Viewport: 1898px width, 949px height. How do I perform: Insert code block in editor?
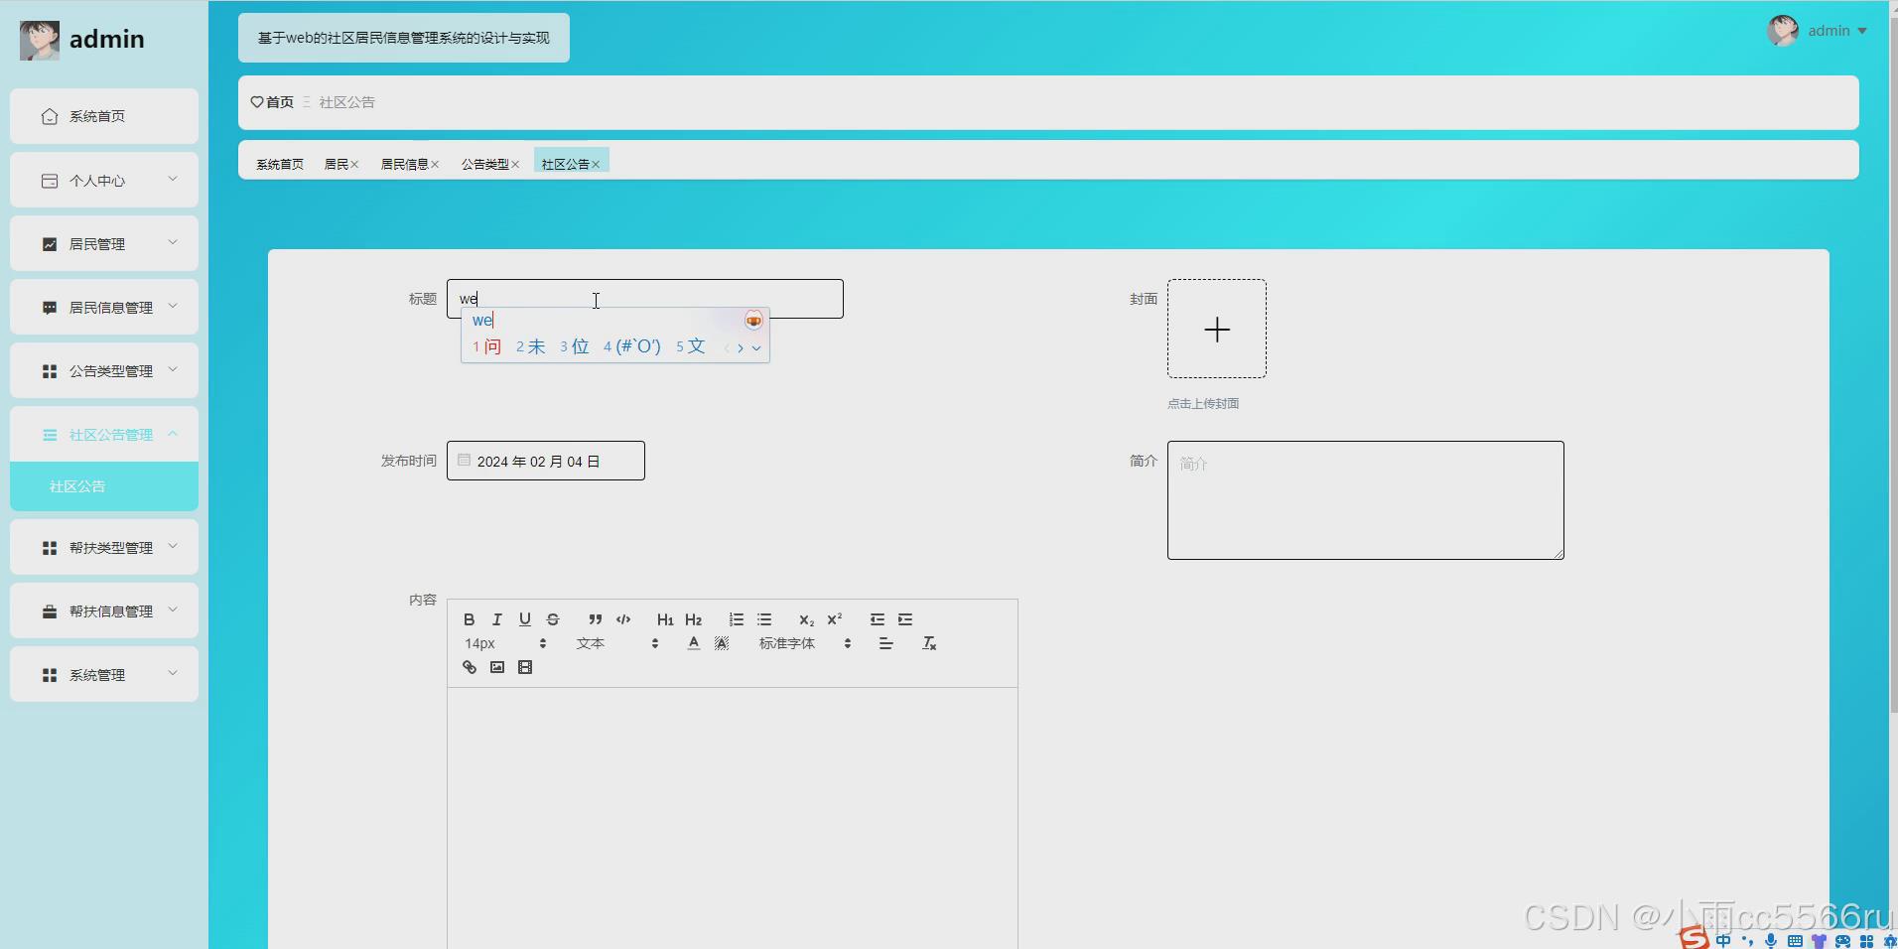(x=623, y=619)
